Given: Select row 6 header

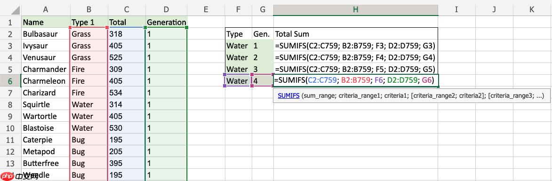Looking at the screenshot, I should coord(10,81).
